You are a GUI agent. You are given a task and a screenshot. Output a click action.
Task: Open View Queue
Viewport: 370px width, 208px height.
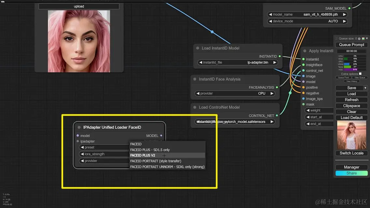(x=360, y=77)
